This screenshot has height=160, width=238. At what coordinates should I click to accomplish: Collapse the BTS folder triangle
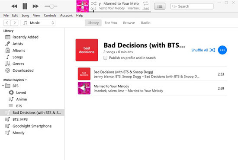point(3,86)
